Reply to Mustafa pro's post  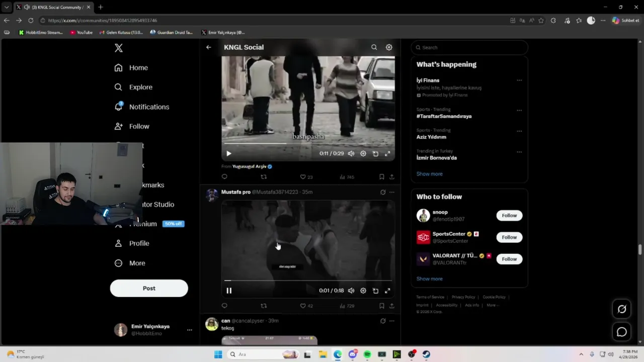point(224,306)
